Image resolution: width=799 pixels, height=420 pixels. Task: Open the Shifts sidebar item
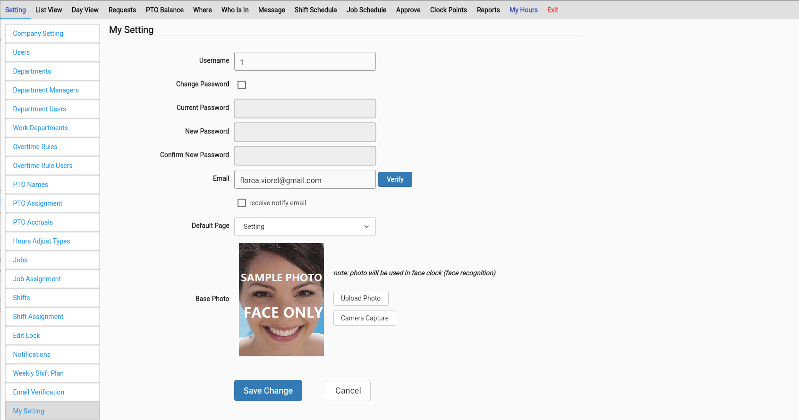(x=52, y=298)
